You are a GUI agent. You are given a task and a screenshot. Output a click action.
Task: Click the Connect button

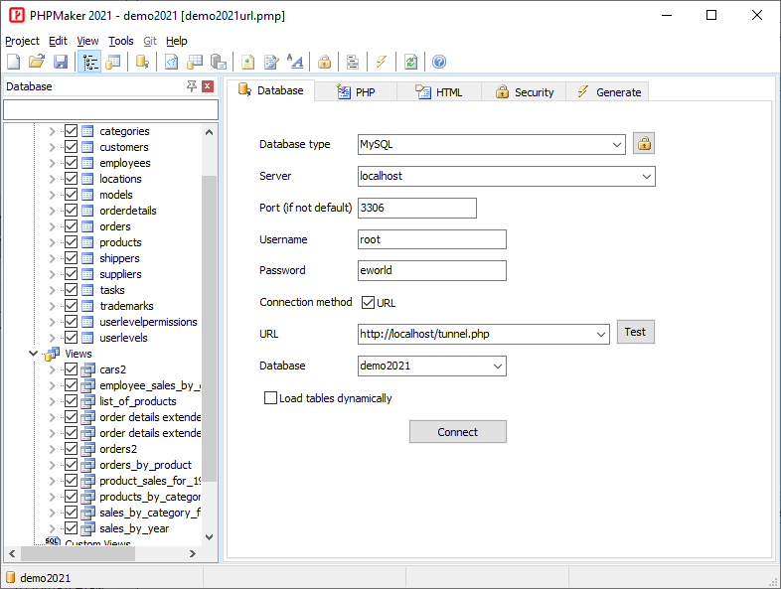pos(457,432)
